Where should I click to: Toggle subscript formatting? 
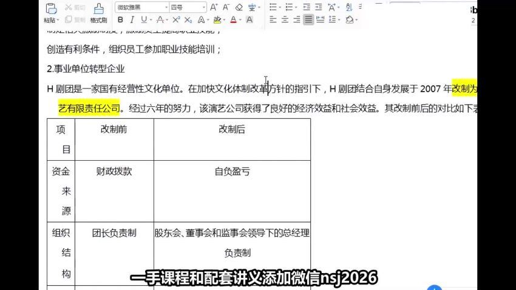click(188, 20)
